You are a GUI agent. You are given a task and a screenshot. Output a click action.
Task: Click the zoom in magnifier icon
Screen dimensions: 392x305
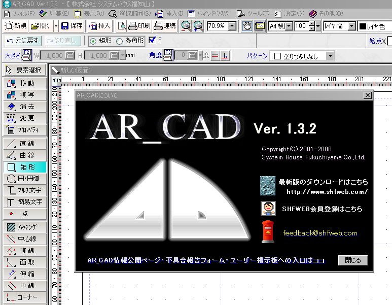click(198, 26)
